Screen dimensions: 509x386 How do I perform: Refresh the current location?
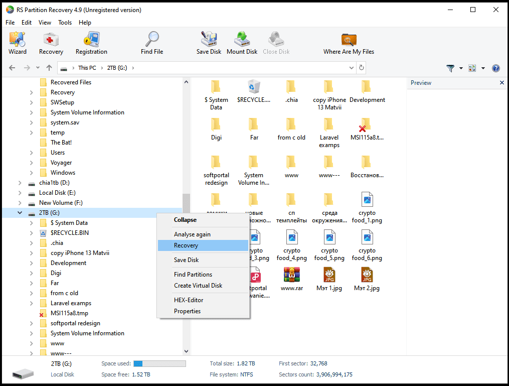click(x=361, y=68)
